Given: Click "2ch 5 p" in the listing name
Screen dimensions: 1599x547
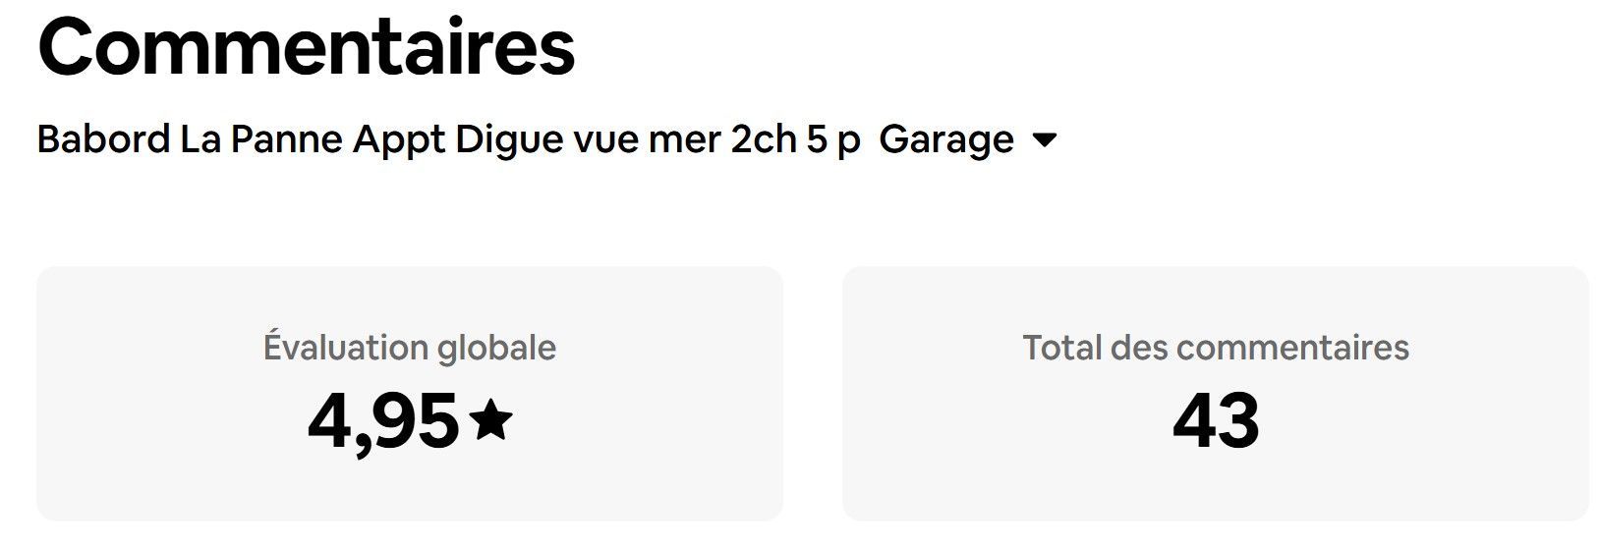Looking at the screenshot, I should 795,139.
